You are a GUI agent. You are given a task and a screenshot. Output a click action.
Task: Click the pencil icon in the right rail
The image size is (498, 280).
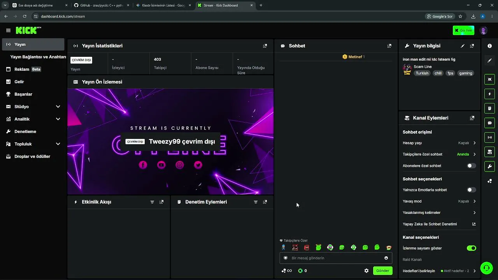[x=489, y=60]
